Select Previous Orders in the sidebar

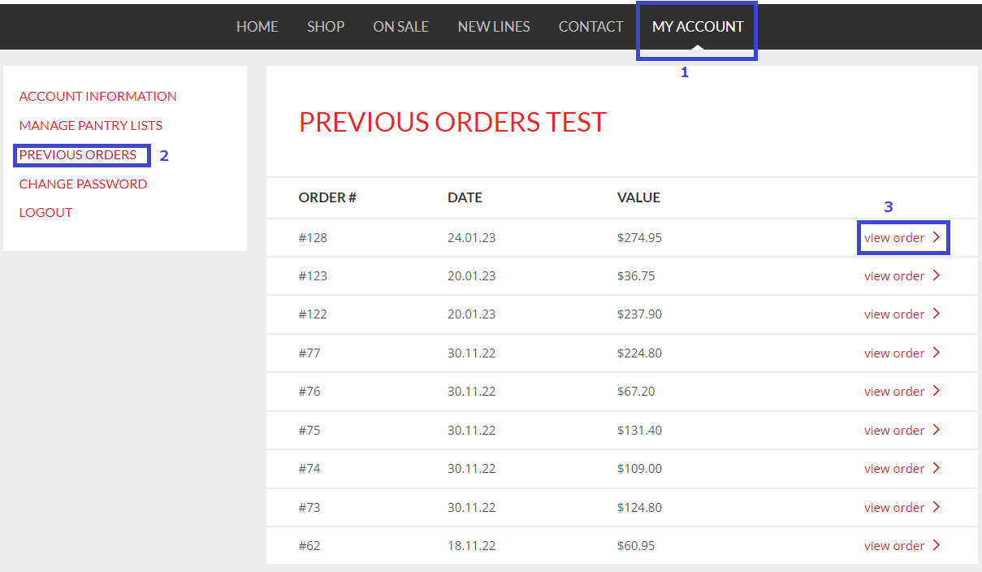click(x=78, y=154)
